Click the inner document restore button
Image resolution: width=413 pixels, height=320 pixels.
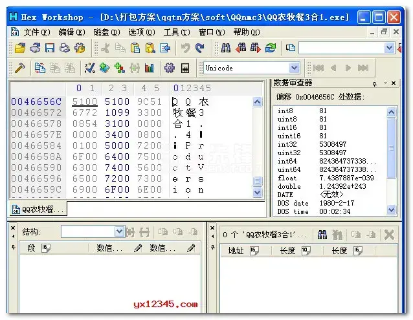click(384, 32)
